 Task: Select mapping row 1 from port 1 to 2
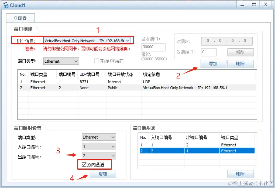[197, 145]
